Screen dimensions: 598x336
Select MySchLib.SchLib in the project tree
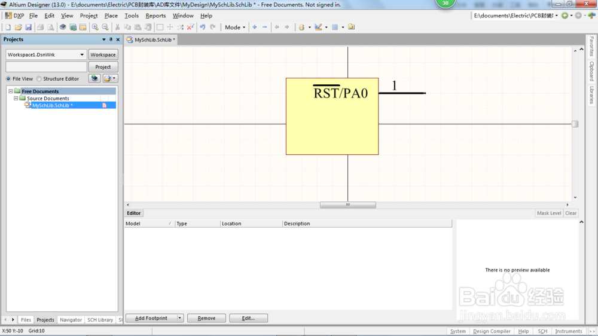(x=52, y=105)
